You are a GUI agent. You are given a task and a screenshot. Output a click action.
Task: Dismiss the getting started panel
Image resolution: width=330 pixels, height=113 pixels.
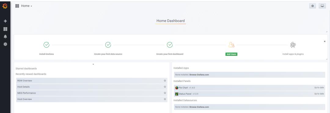[x=324, y=41]
